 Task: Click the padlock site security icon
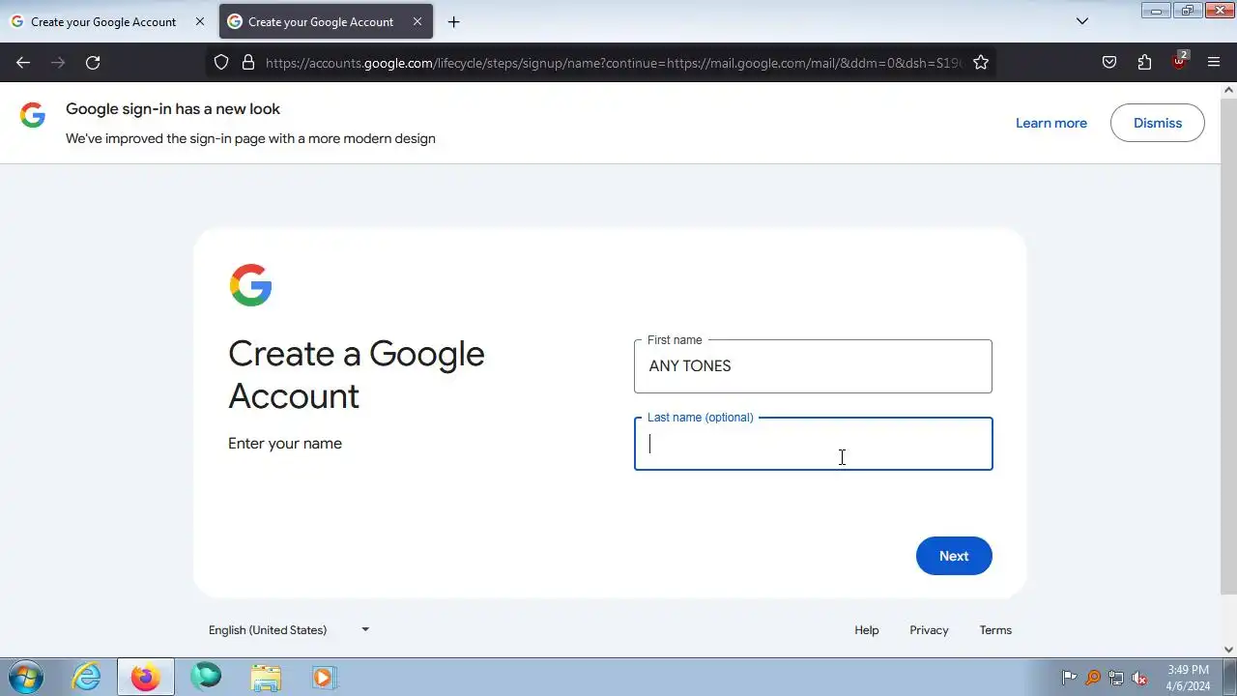click(248, 63)
